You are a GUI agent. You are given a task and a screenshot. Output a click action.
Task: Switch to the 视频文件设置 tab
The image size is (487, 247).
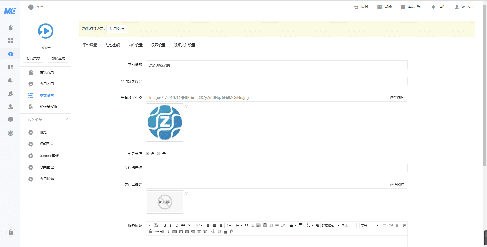pos(185,45)
